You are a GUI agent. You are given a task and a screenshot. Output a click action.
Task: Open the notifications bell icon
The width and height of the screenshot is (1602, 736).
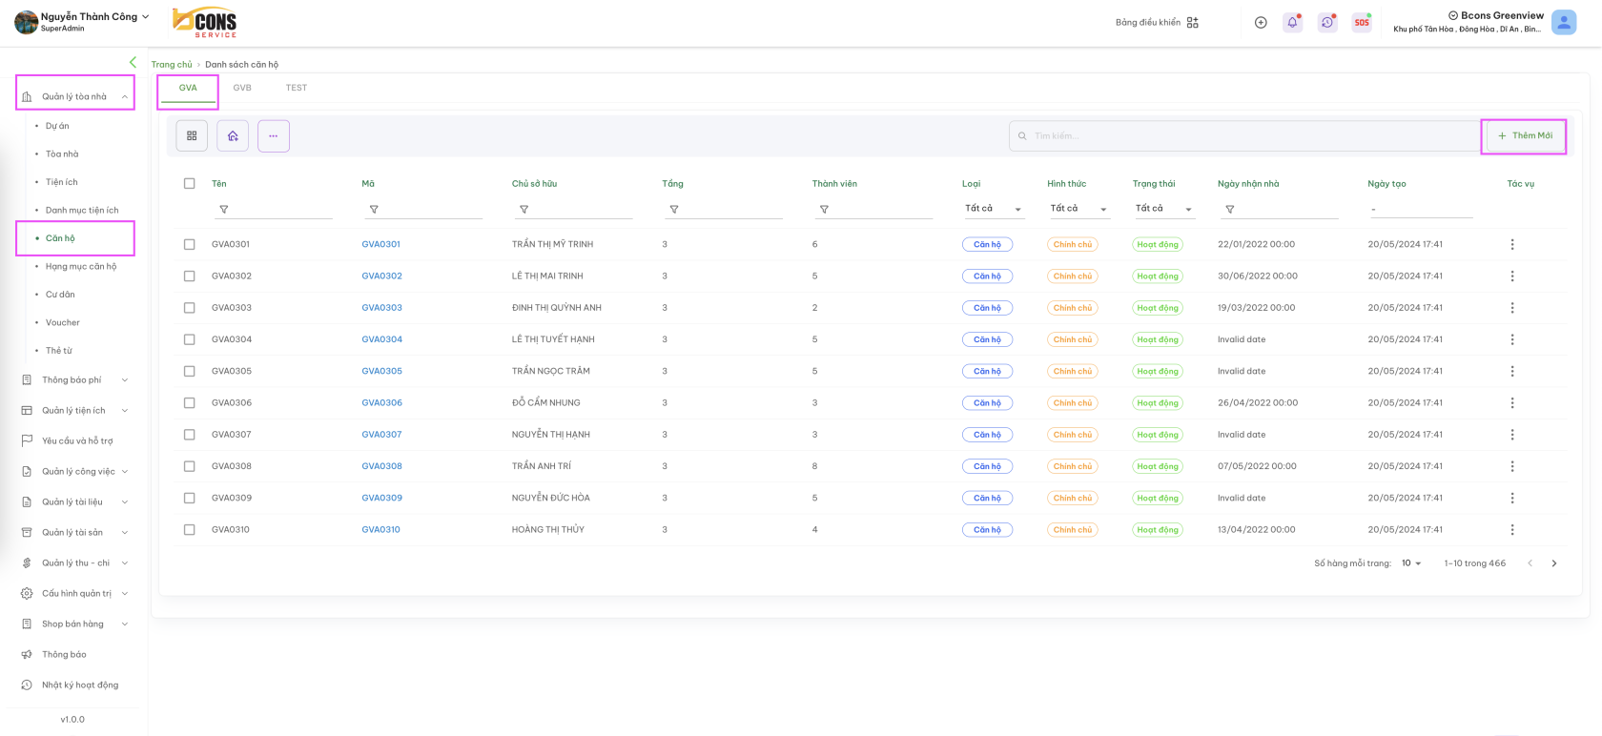(x=1293, y=22)
